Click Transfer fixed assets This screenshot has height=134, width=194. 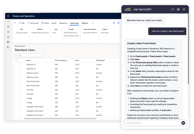coord(70,33)
